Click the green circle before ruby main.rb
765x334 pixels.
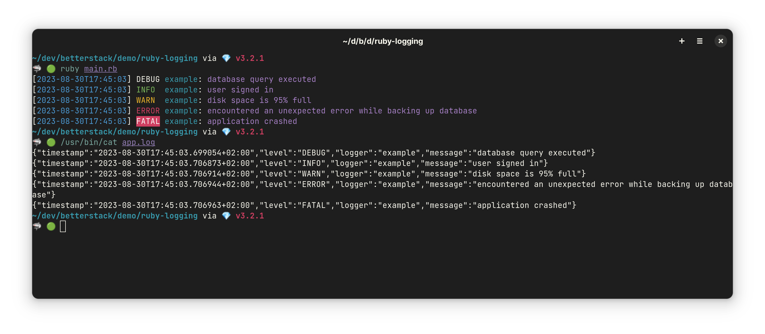[51, 69]
